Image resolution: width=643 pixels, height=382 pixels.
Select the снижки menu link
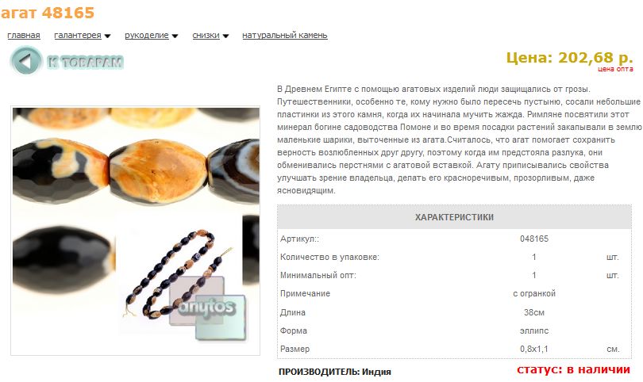click(x=206, y=35)
